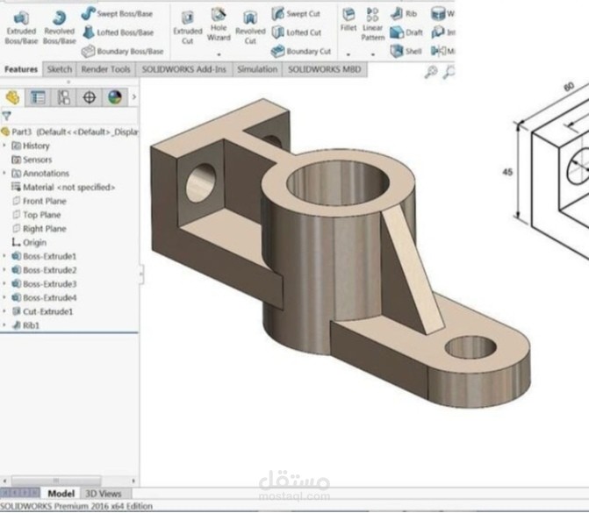Viewport: 589px width, 513px height.
Task: Expand more manager tabs chevron
Action: 134,97
